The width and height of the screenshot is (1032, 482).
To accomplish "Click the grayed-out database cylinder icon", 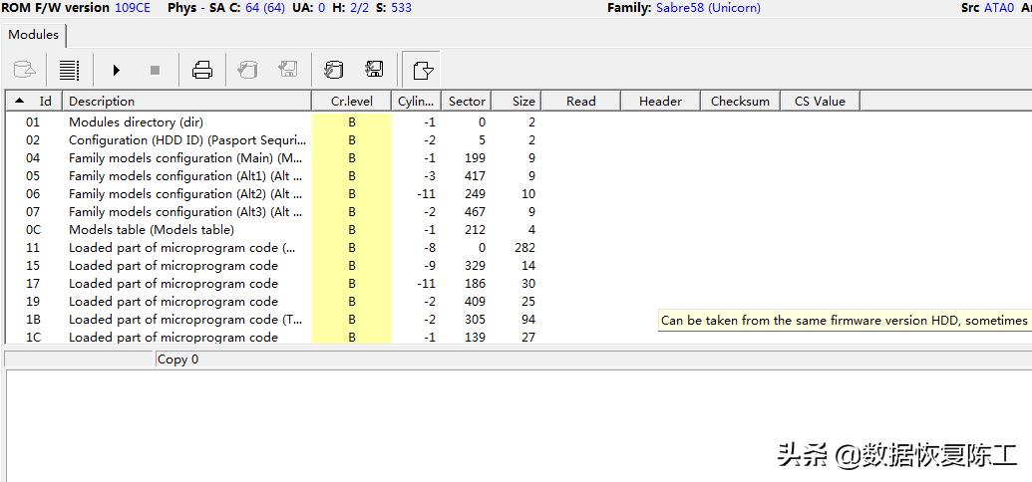I will [247, 70].
